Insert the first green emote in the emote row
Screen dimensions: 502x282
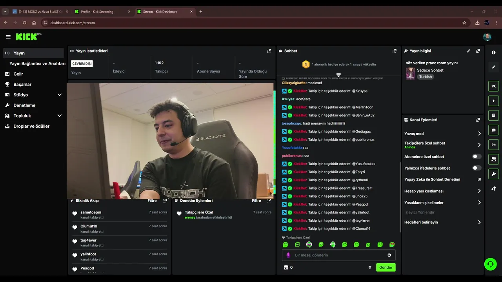(286, 244)
